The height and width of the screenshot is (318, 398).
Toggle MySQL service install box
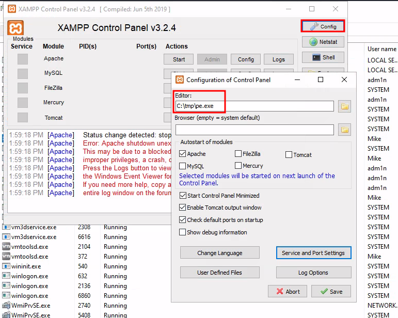23,74
